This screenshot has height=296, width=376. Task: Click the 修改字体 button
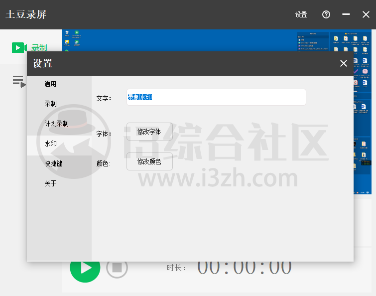coord(149,132)
